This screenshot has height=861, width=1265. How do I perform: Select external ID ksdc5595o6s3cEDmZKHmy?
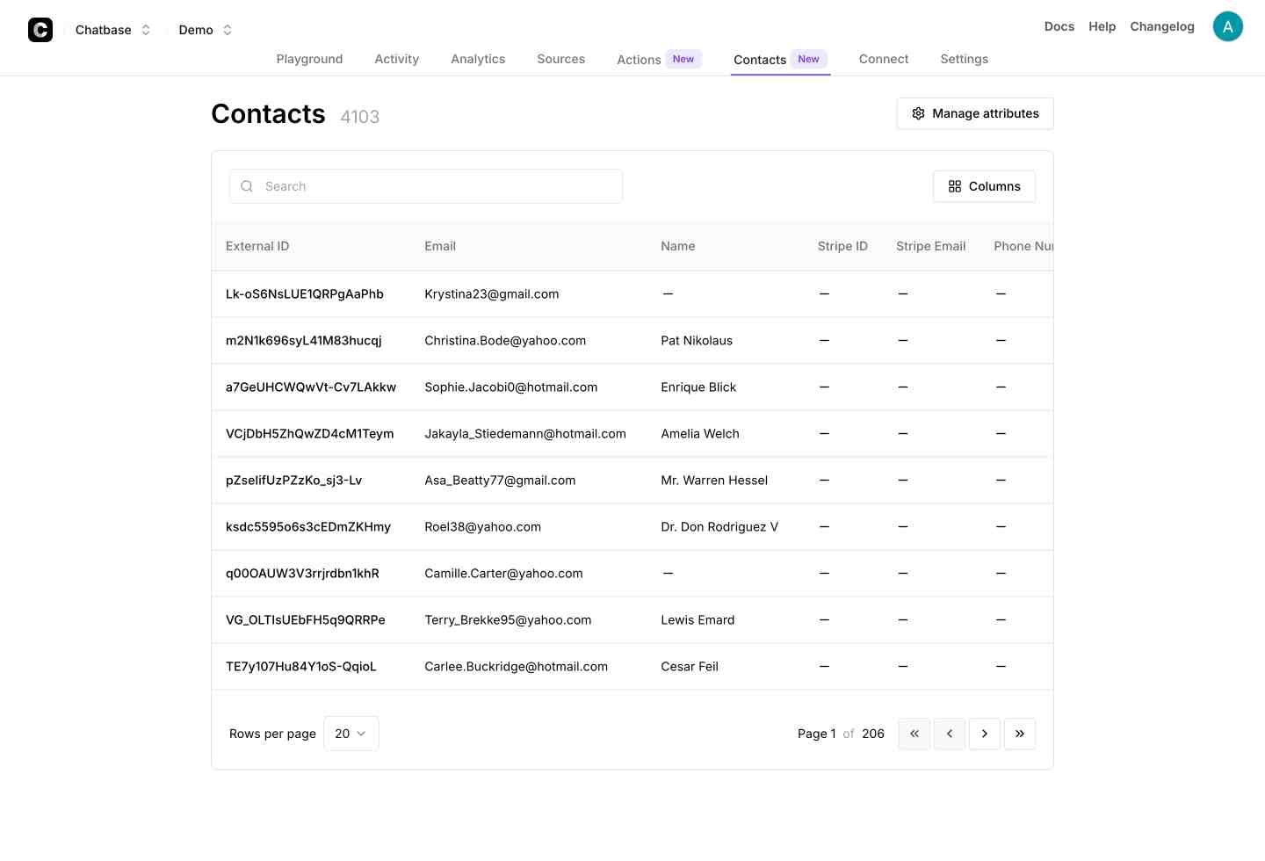(308, 526)
